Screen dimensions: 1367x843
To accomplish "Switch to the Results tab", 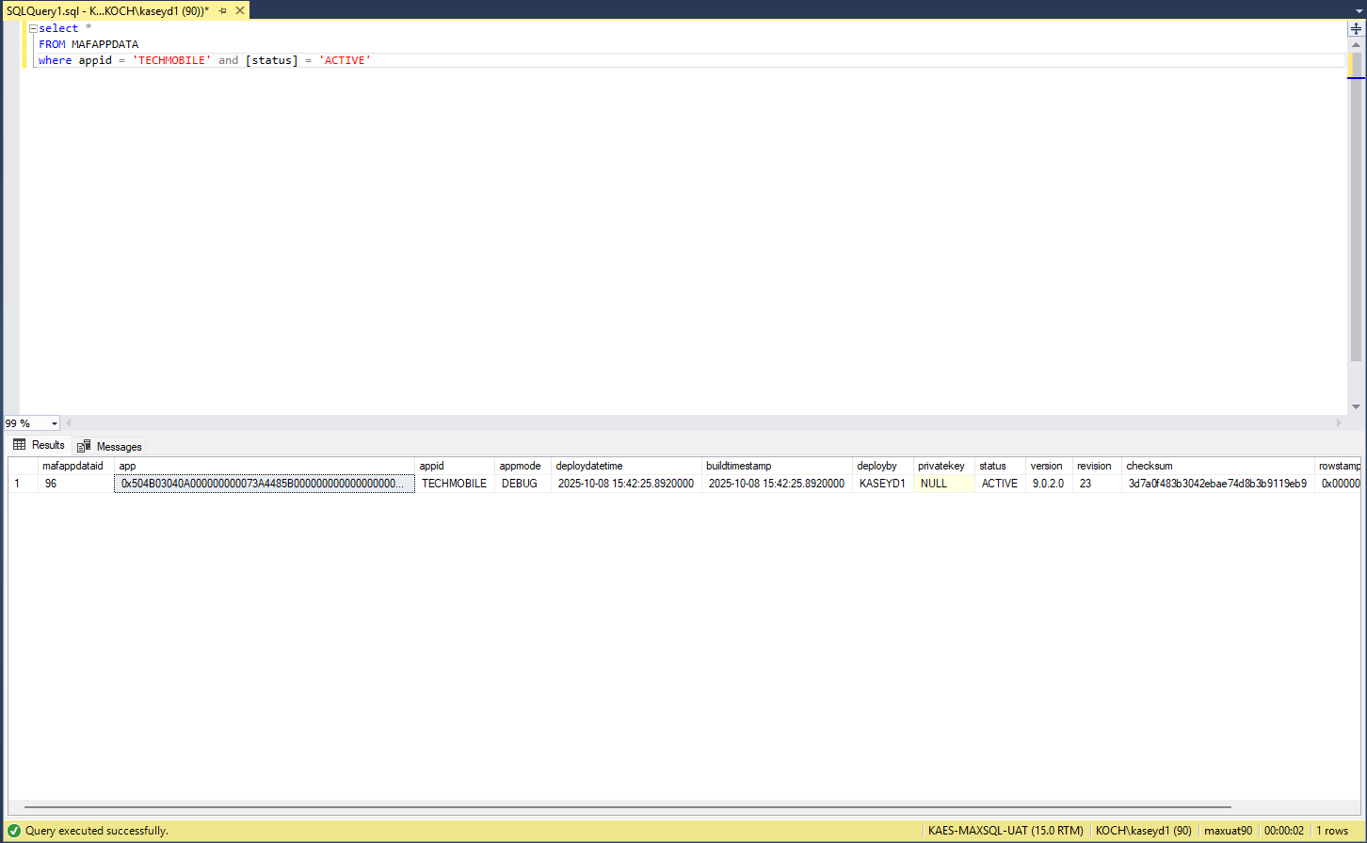I will point(40,445).
